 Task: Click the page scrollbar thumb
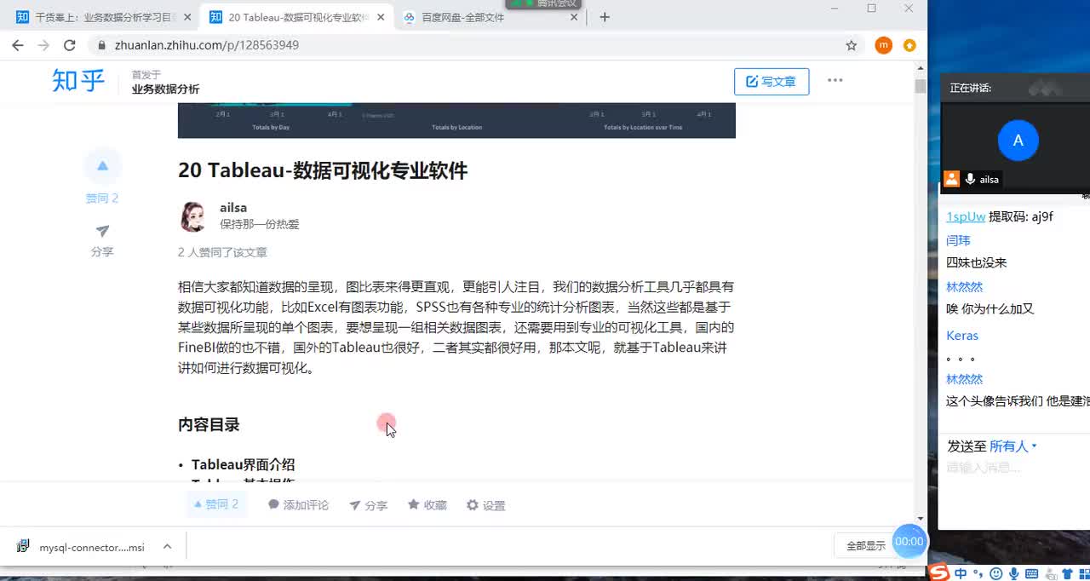click(921, 86)
